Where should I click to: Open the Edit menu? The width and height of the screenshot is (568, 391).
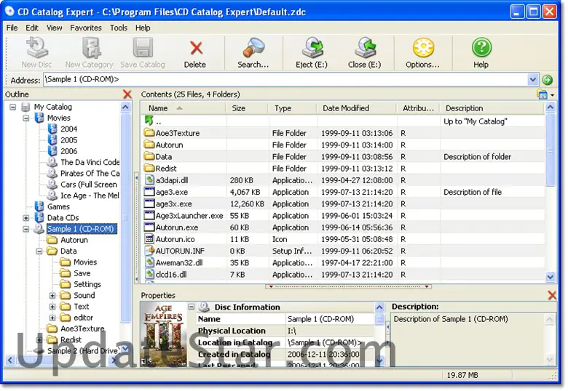[x=32, y=28]
